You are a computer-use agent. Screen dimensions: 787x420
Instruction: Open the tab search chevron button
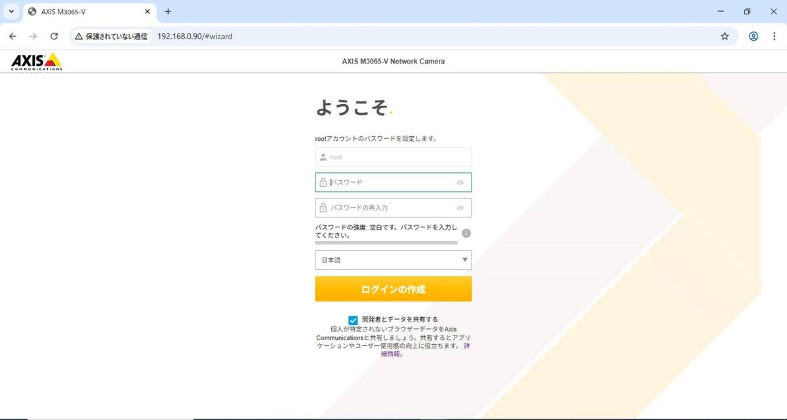[11, 12]
